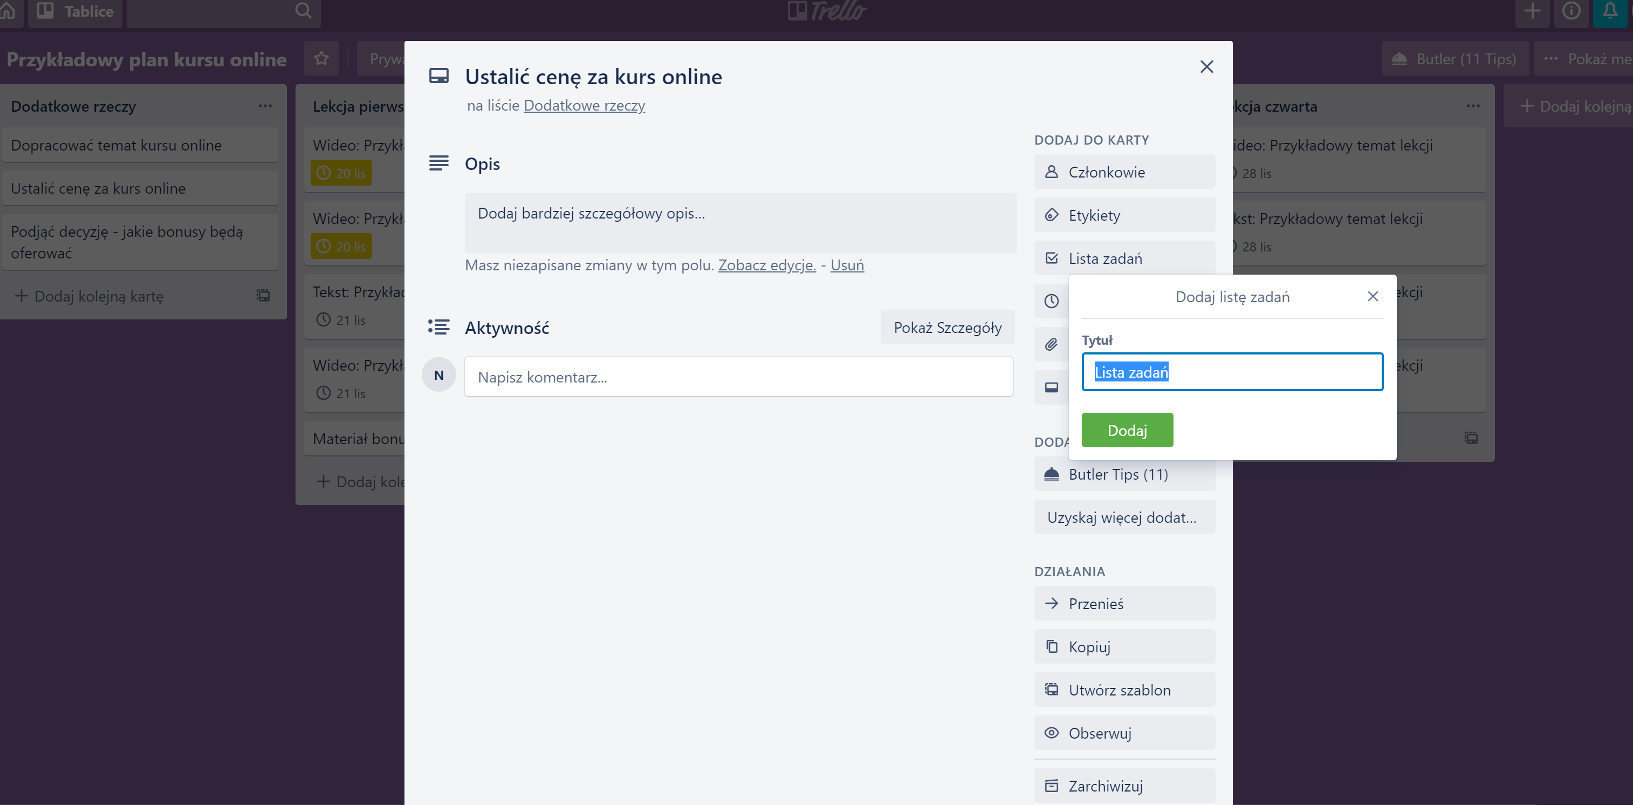1633x805 pixels.
Task: Click Pokaż Szczegóły activity toggle
Action: point(947,328)
